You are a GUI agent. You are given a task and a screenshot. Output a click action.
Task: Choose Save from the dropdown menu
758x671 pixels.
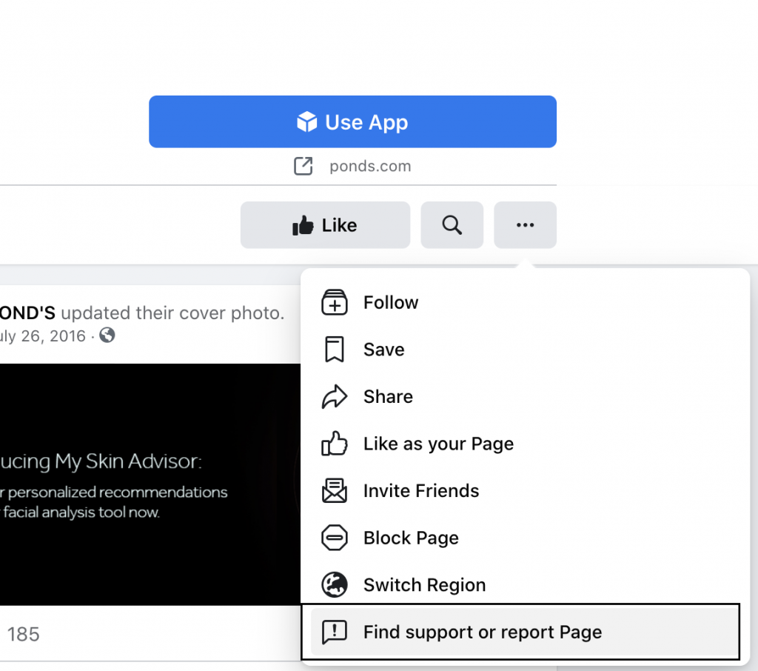pos(525,350)
